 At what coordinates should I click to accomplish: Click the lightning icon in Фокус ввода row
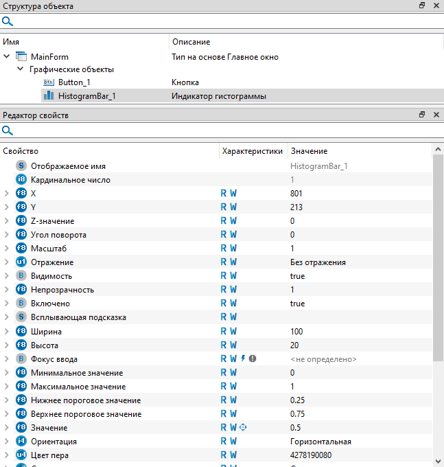point(243,358)
